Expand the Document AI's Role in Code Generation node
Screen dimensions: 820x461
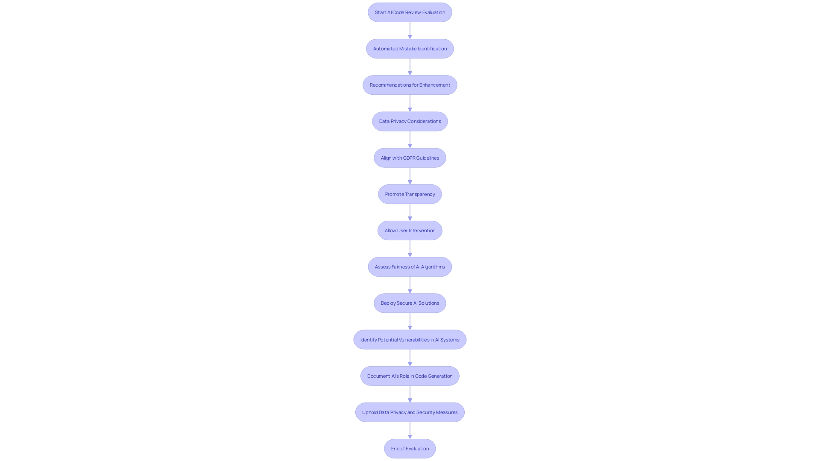(410, 376)
